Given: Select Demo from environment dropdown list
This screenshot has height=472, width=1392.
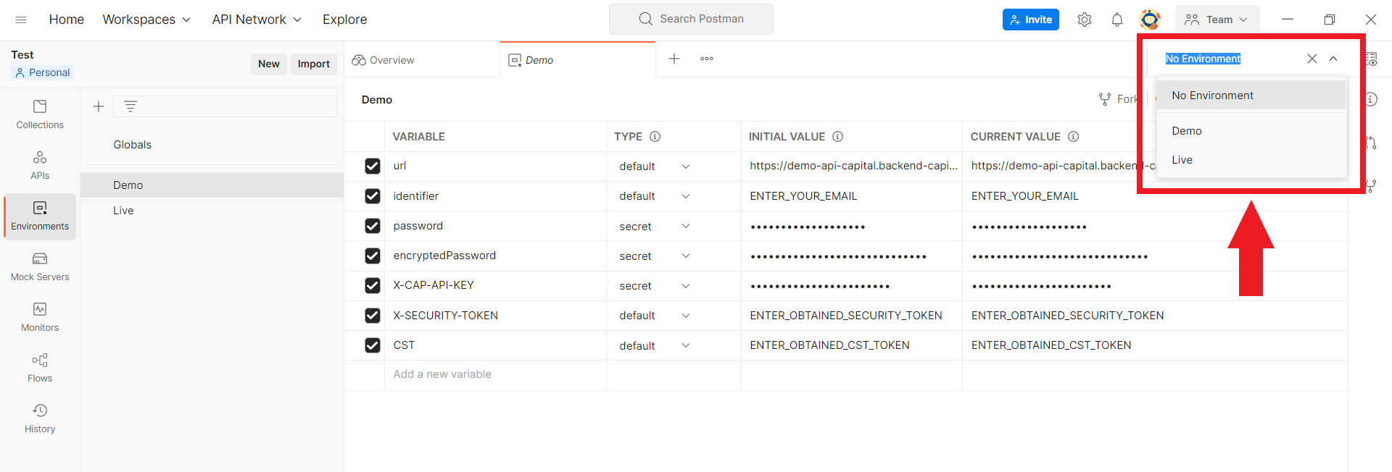Looking at the screenshot, I should pos(1251,131).
